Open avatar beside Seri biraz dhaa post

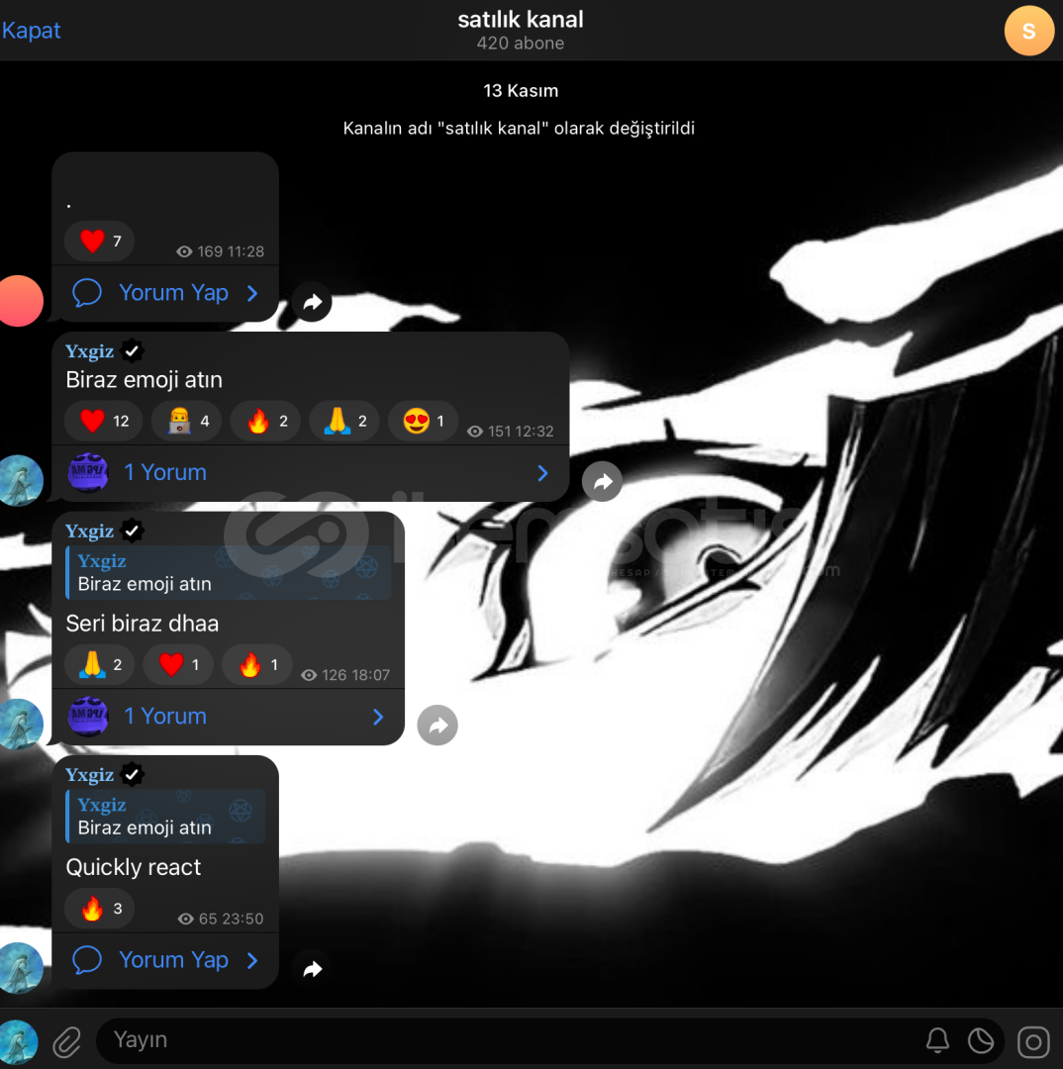21,724
